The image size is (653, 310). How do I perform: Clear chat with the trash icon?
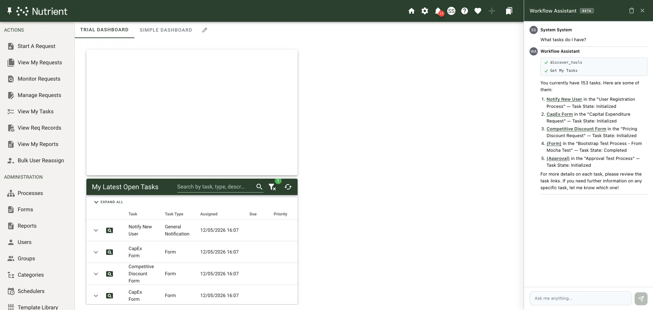tap(632, 11)
